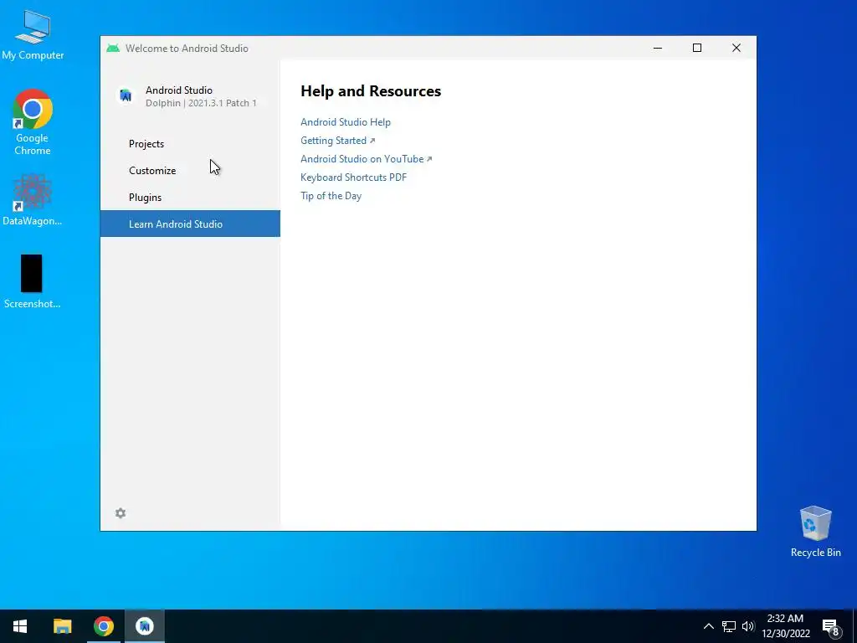Switch to the Customize tab
Screen dimensions: 857x643
[190, 171]
